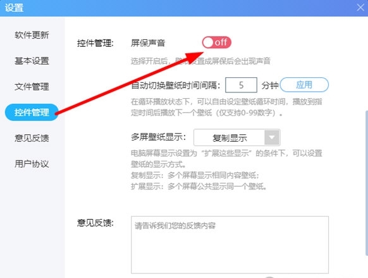Click the 设置 title text
Screen dimensions: 368x278
coord(14,8)
